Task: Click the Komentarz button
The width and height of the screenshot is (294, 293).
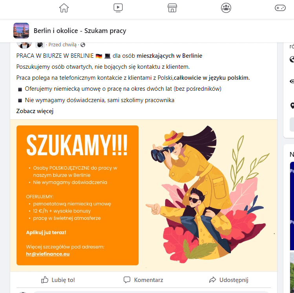Action: tap(143, 280)
